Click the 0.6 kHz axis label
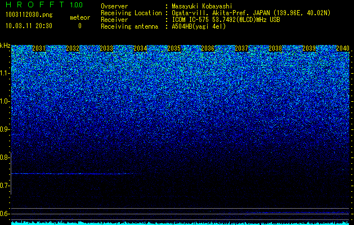 pyautogui.click(x=5, y=214)
